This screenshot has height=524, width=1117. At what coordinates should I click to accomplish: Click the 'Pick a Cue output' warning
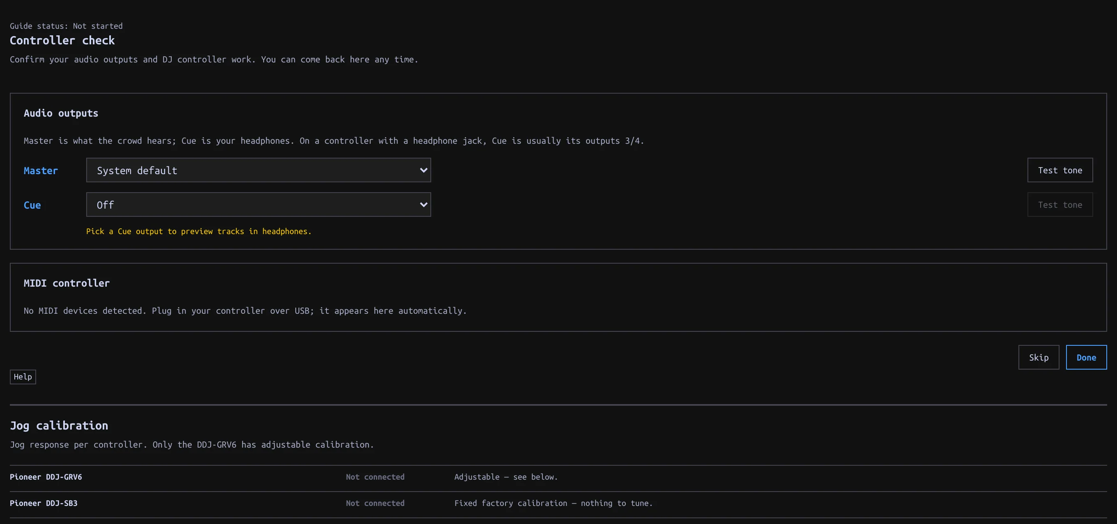point(199,231)
